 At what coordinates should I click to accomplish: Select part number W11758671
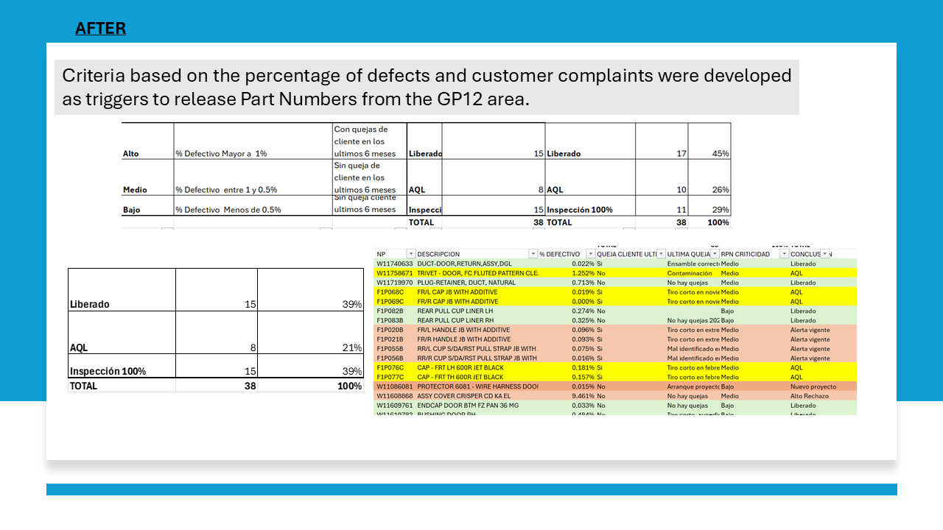(x=395, y=273)
